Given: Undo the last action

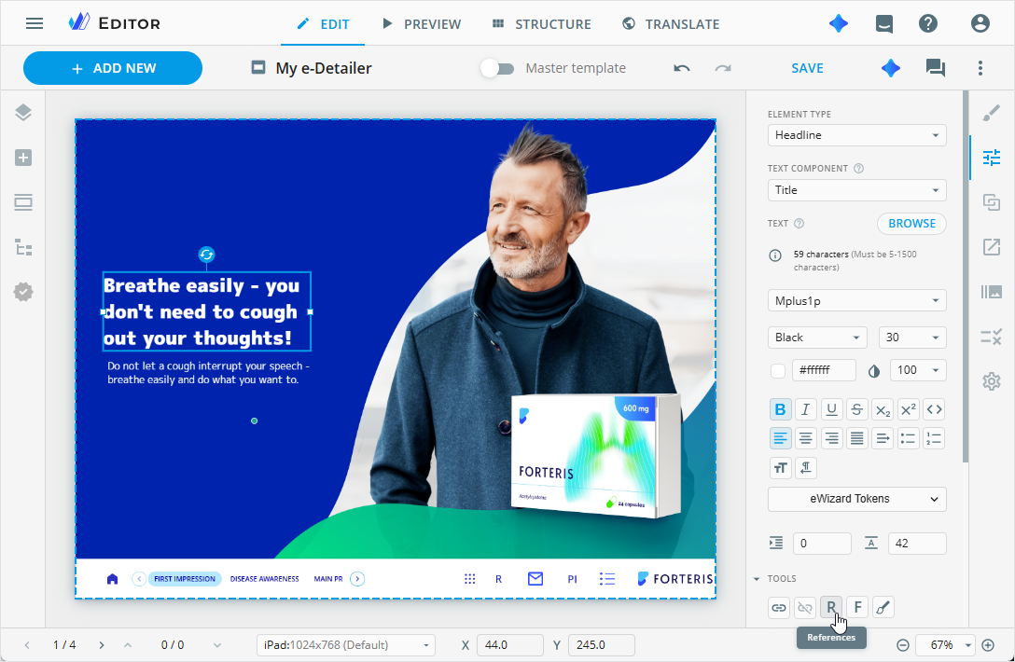Looking at the screenshot, I should tap(682, 68).
